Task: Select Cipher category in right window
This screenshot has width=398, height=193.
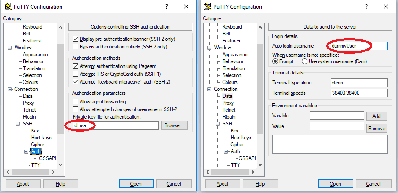Action: 237,145
